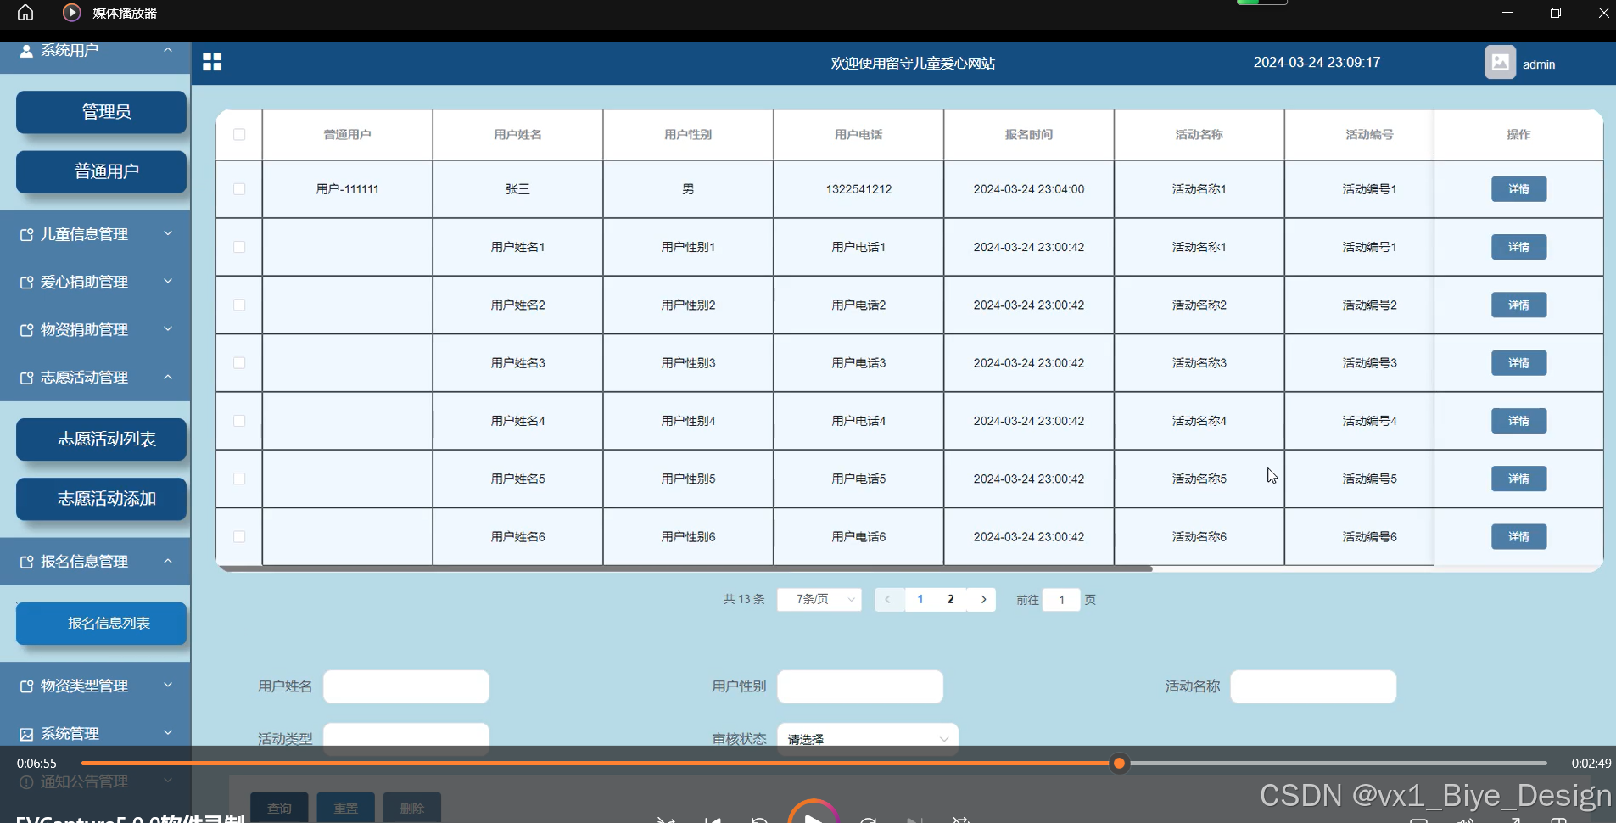Collapse the 志愿活动管理 menu
This screenshot has width=1616, height=823.
pyautogui.click(x=95, y=377)
